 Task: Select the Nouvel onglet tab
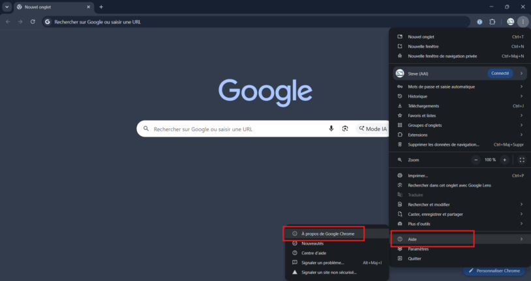53,7
